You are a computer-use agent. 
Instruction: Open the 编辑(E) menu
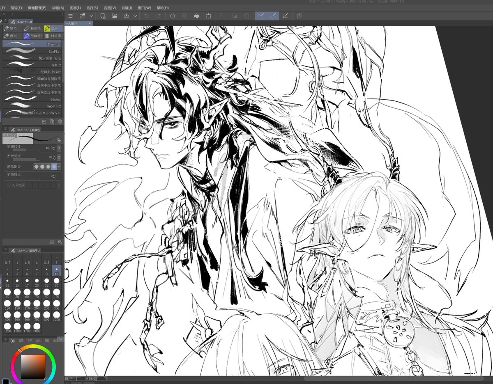(x=16, y=8)
